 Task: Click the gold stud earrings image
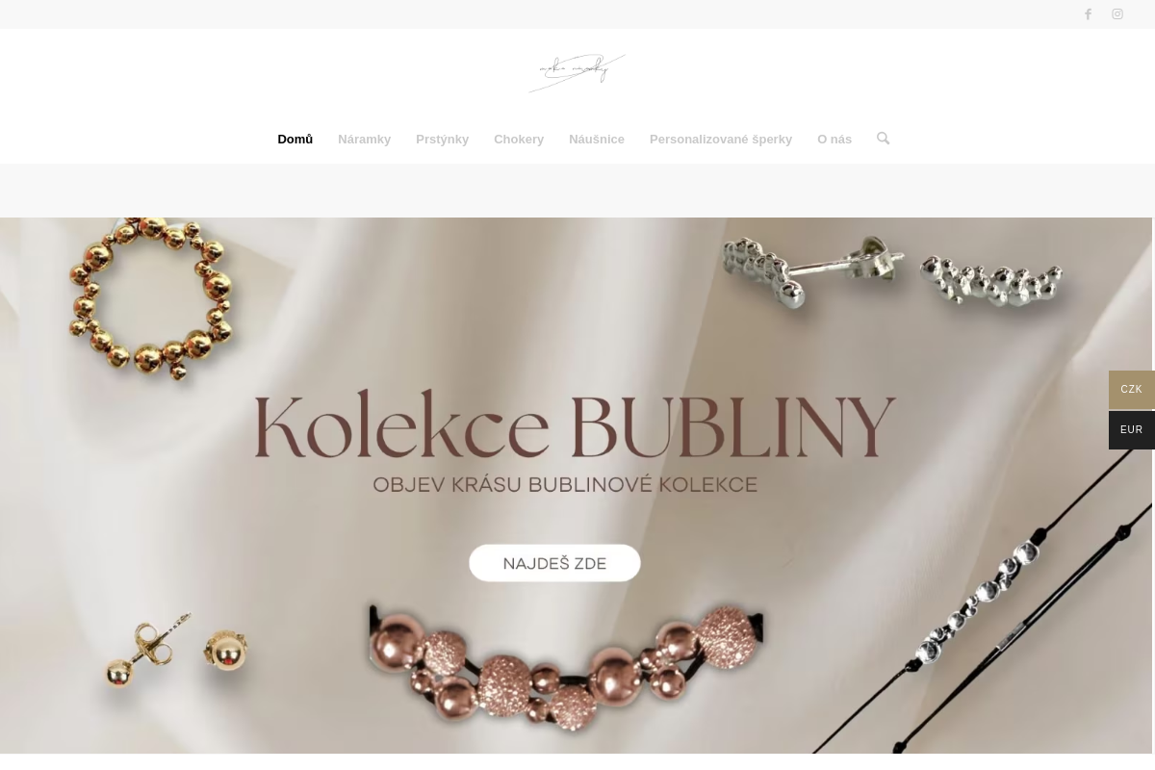click(177, 652)
